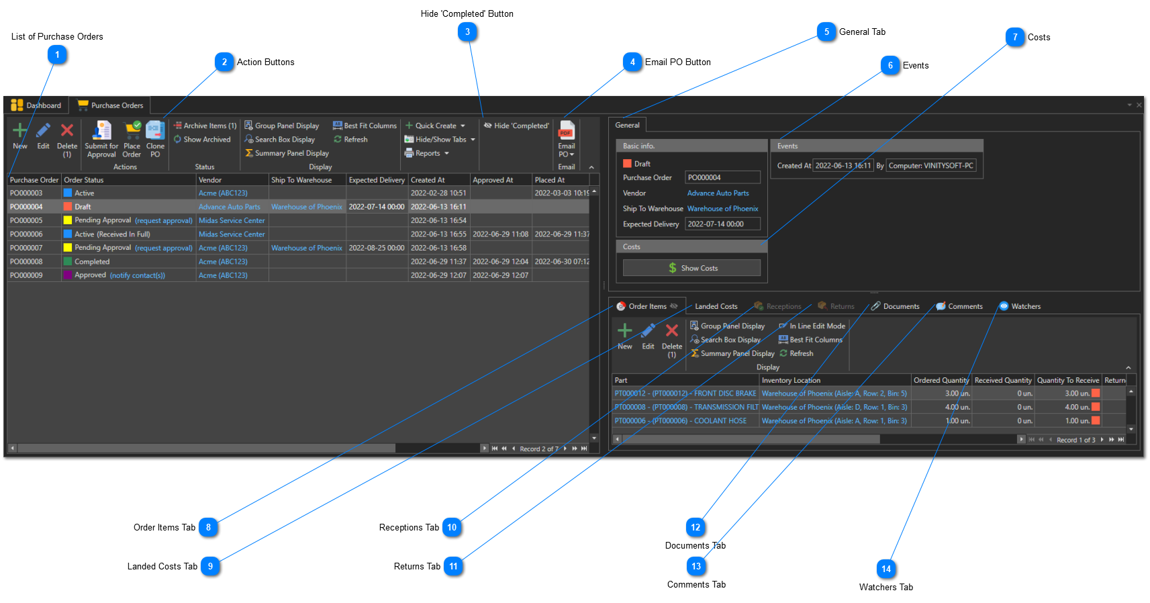Screen dimensions: 1150x603
Task: Expand the Hide/Show Tabs menu
Action: tap(440, 140)
